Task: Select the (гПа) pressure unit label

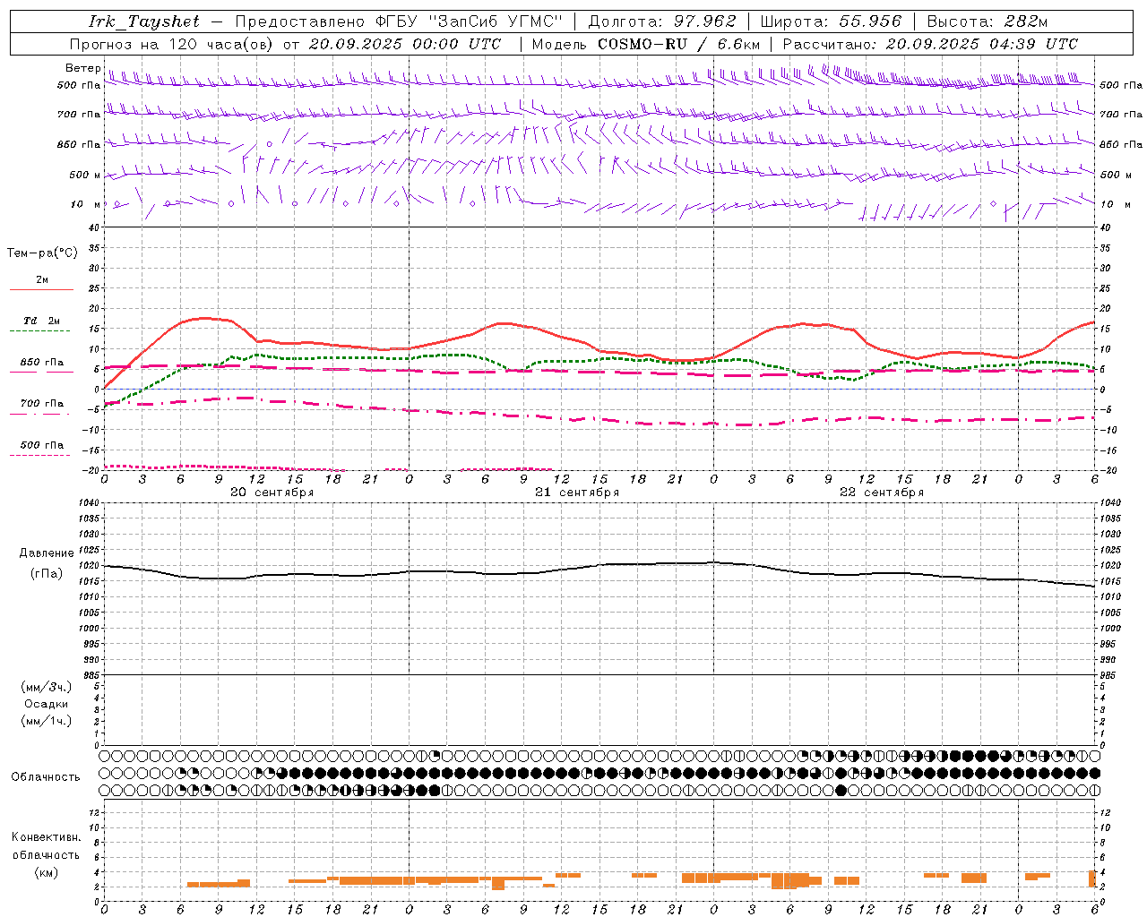Action: (46, 574)
